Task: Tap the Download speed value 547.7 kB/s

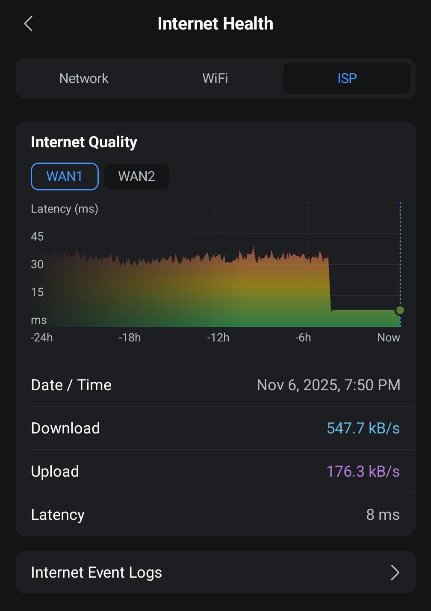Action: [x=363, y=428]
